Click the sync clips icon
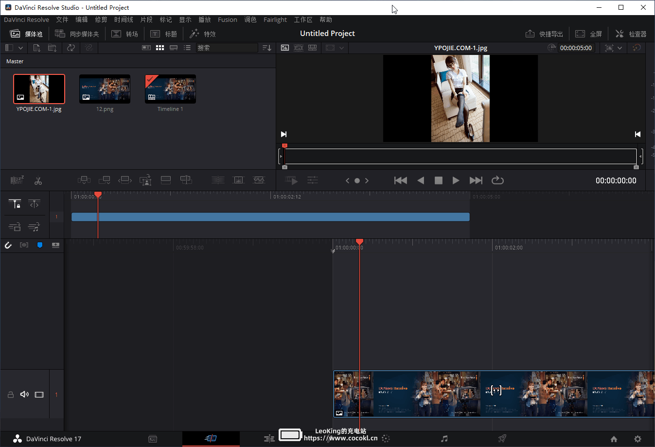 (71, 48)
